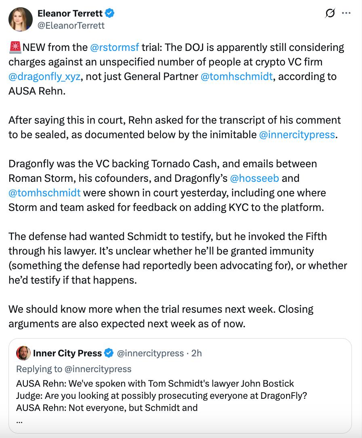Click the Eleanor Terrett display name
This screenshot has height=438, width=362.
pos(70,13)
